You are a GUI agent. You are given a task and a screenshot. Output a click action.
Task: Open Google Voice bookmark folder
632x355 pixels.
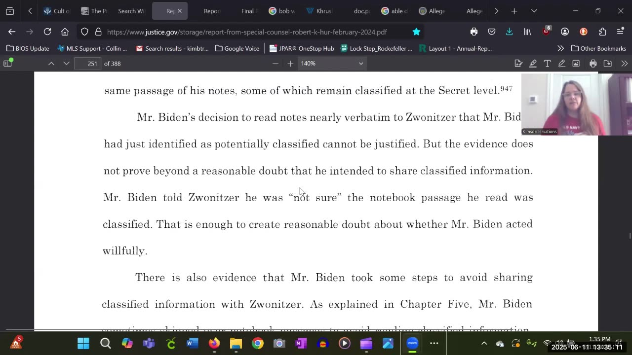[237, 48]
